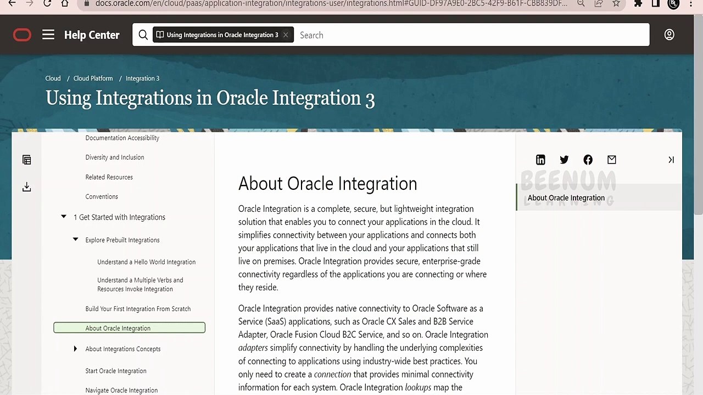The width and height of the screenshot is (703, 395).
Task: Share the page on Facebook
Action: (x=588, y=160)
